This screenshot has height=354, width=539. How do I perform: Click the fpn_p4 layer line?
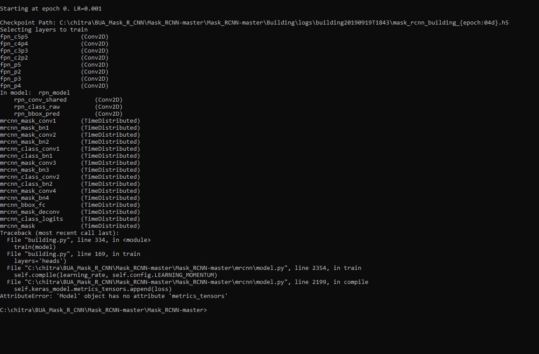[x=54, y=86]
